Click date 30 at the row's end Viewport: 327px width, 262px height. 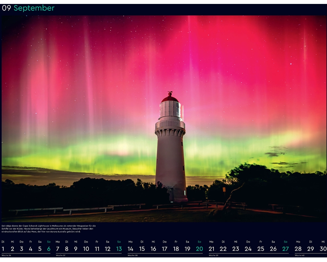323,249
